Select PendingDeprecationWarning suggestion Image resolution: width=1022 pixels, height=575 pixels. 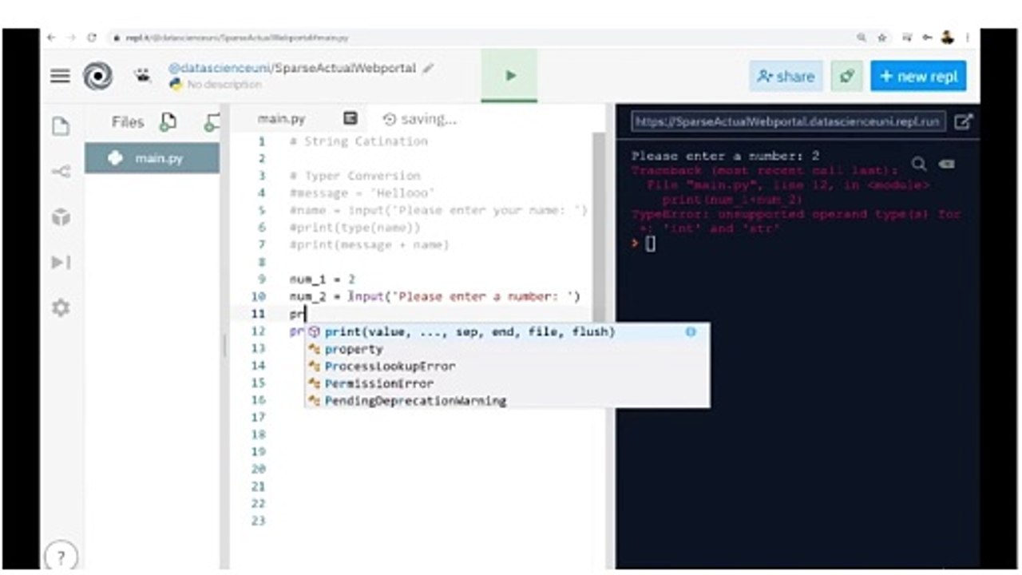pyautogui.click(x=508, y=400)
